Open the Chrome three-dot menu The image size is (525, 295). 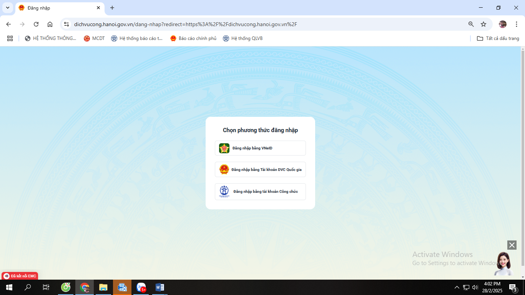[x=517, y=24]
